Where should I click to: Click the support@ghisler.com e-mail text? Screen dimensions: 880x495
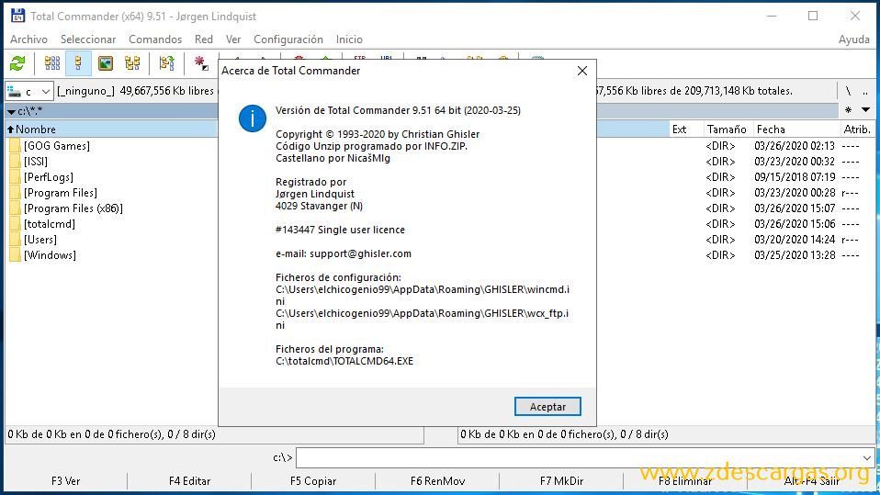coord(360,253)
